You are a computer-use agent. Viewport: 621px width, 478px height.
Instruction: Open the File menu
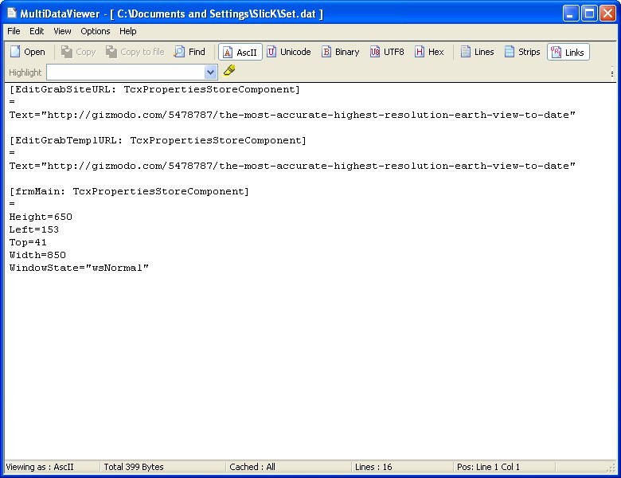point(14,31)
